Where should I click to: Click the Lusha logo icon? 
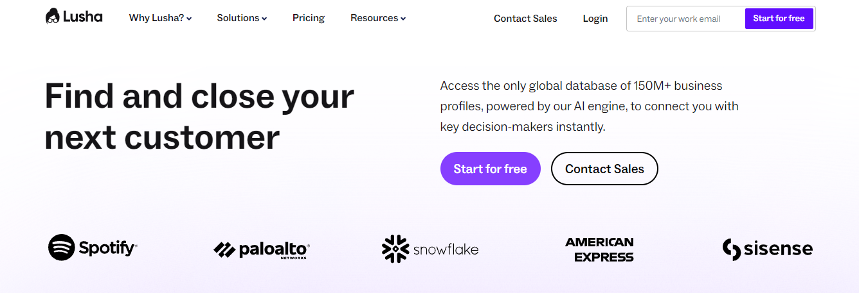(53, 17)
